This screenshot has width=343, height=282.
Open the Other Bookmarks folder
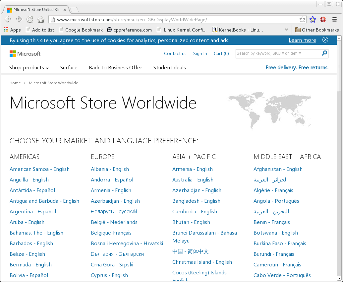[317, 30]
